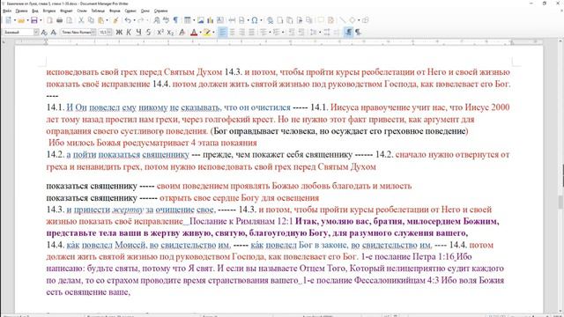
Task: Justify paragraph text
Action: [x=252, y=33]
